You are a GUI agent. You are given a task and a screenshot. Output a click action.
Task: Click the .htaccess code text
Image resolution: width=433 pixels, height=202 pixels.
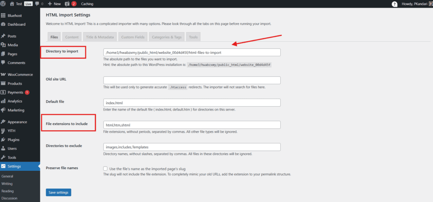coord(178,87)
